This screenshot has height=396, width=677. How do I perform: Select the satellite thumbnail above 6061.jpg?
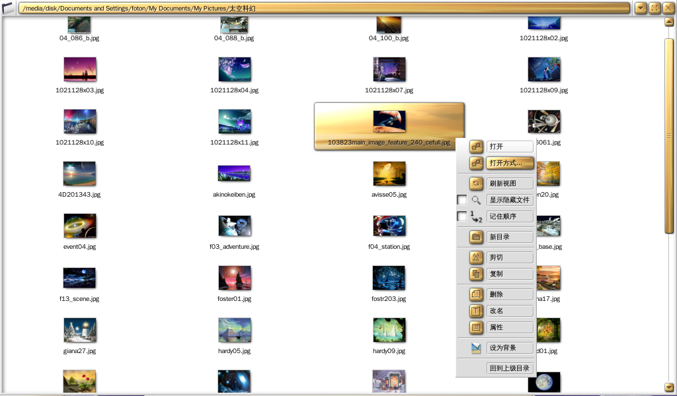click(544, 121)
